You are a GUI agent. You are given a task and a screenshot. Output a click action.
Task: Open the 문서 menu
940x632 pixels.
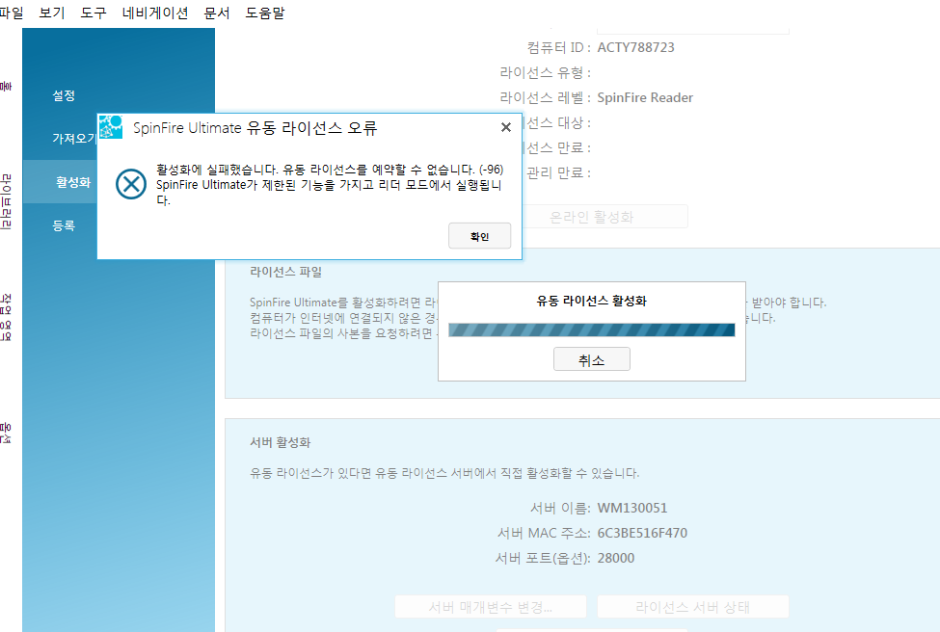pyautogui.click(x=216, y=13)
